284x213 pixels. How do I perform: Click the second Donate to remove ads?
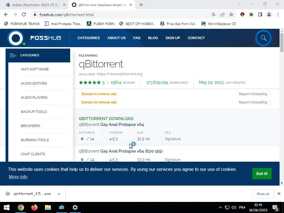point(99,102)
